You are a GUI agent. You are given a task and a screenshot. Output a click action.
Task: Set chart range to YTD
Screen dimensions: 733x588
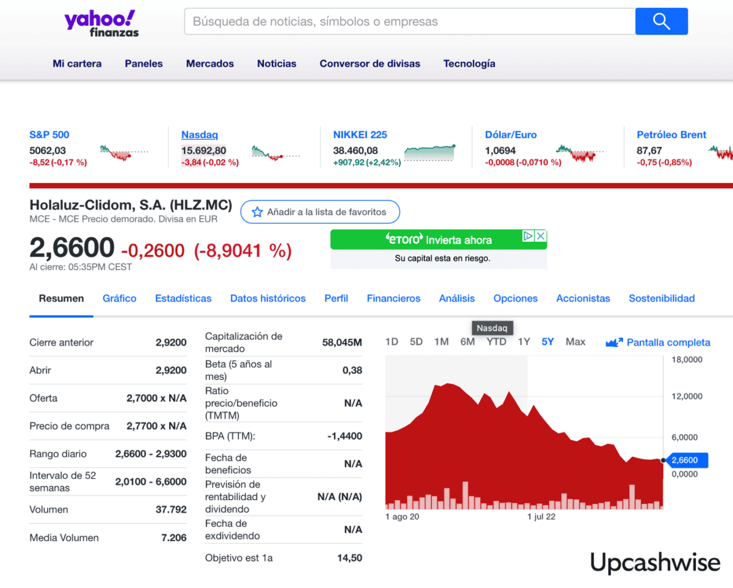(x=497, y=342)
